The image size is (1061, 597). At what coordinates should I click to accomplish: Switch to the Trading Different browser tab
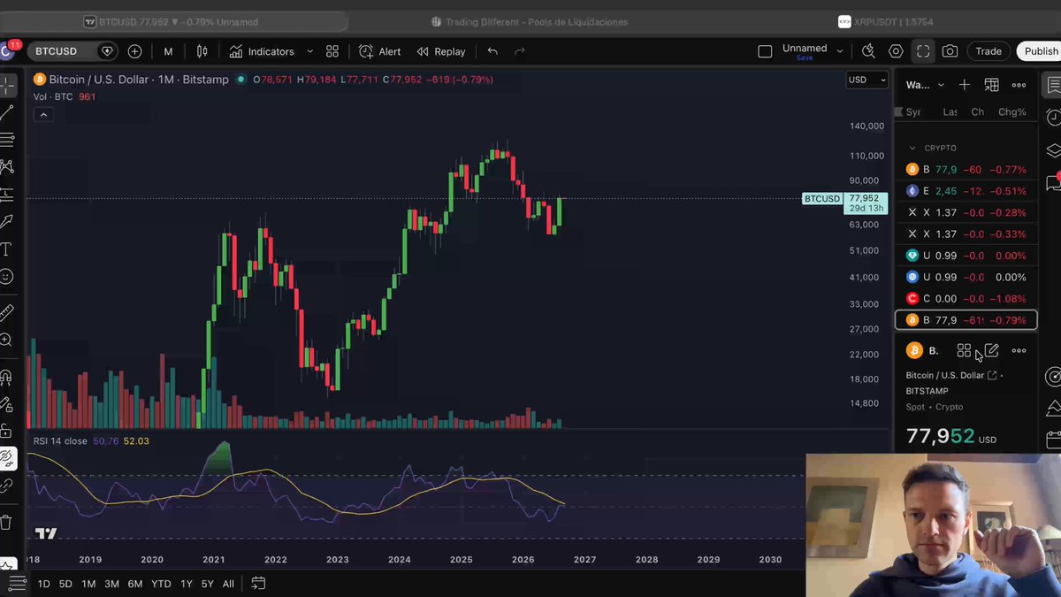pos(530,21)
